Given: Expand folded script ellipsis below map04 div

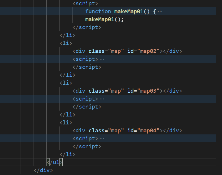Looking at the screenshot, I should (102, 139).
